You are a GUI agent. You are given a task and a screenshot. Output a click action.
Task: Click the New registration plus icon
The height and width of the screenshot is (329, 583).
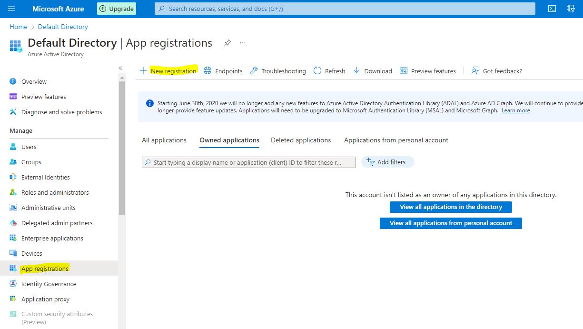point(143,70)
